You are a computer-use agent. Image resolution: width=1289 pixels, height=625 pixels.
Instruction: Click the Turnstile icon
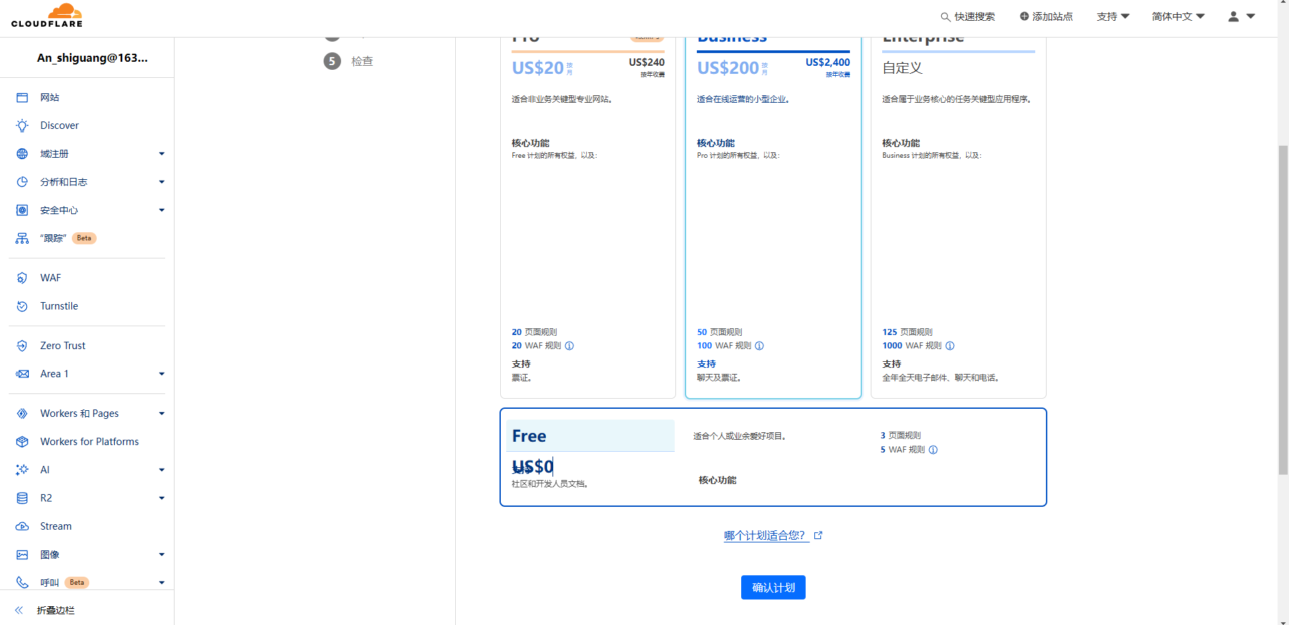(x=22, y=306)
